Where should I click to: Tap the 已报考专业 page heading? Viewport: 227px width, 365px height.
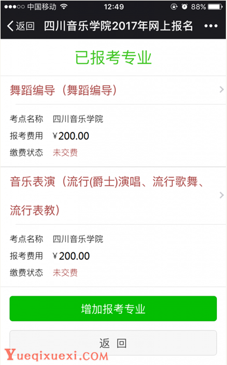point(113,57)
